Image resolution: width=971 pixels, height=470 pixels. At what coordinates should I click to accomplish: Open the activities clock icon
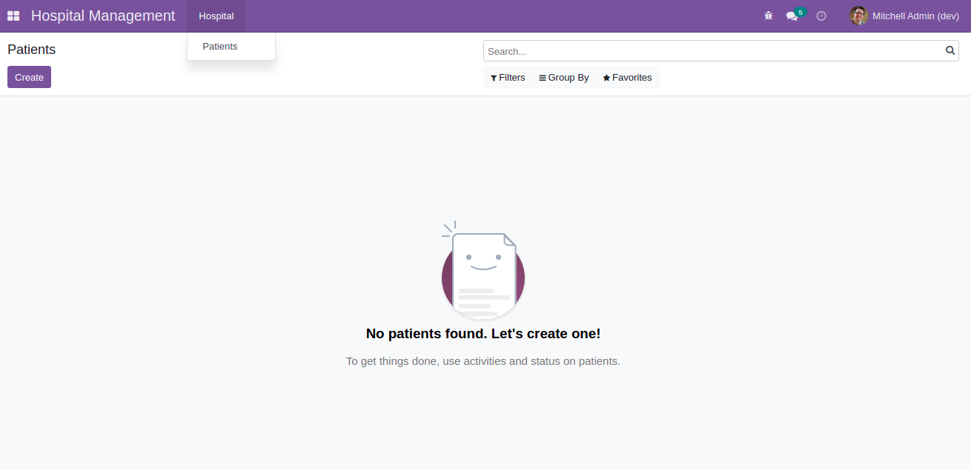821,16
